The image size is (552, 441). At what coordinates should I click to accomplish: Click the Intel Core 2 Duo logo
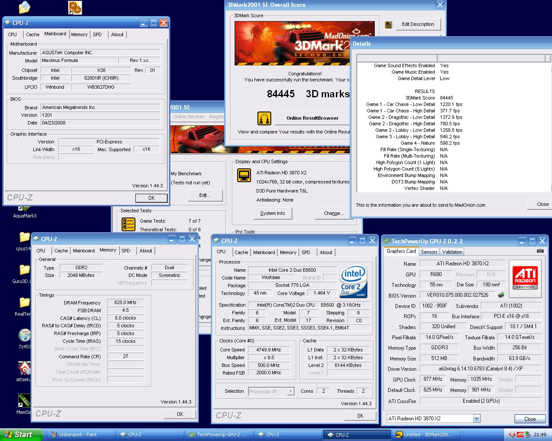[353, 281]
